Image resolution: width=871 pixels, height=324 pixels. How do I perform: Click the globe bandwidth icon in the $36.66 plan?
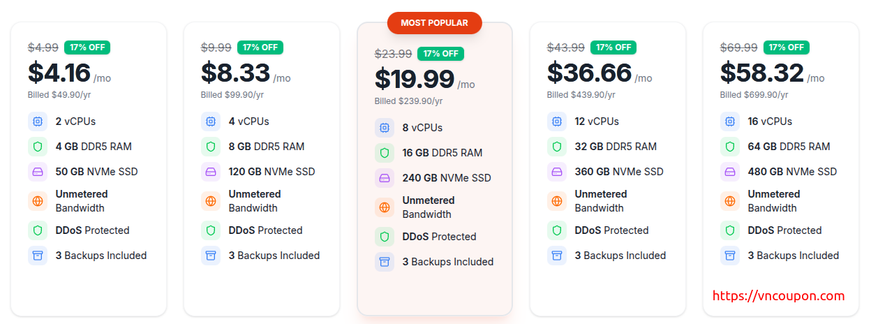click(557, 201)
